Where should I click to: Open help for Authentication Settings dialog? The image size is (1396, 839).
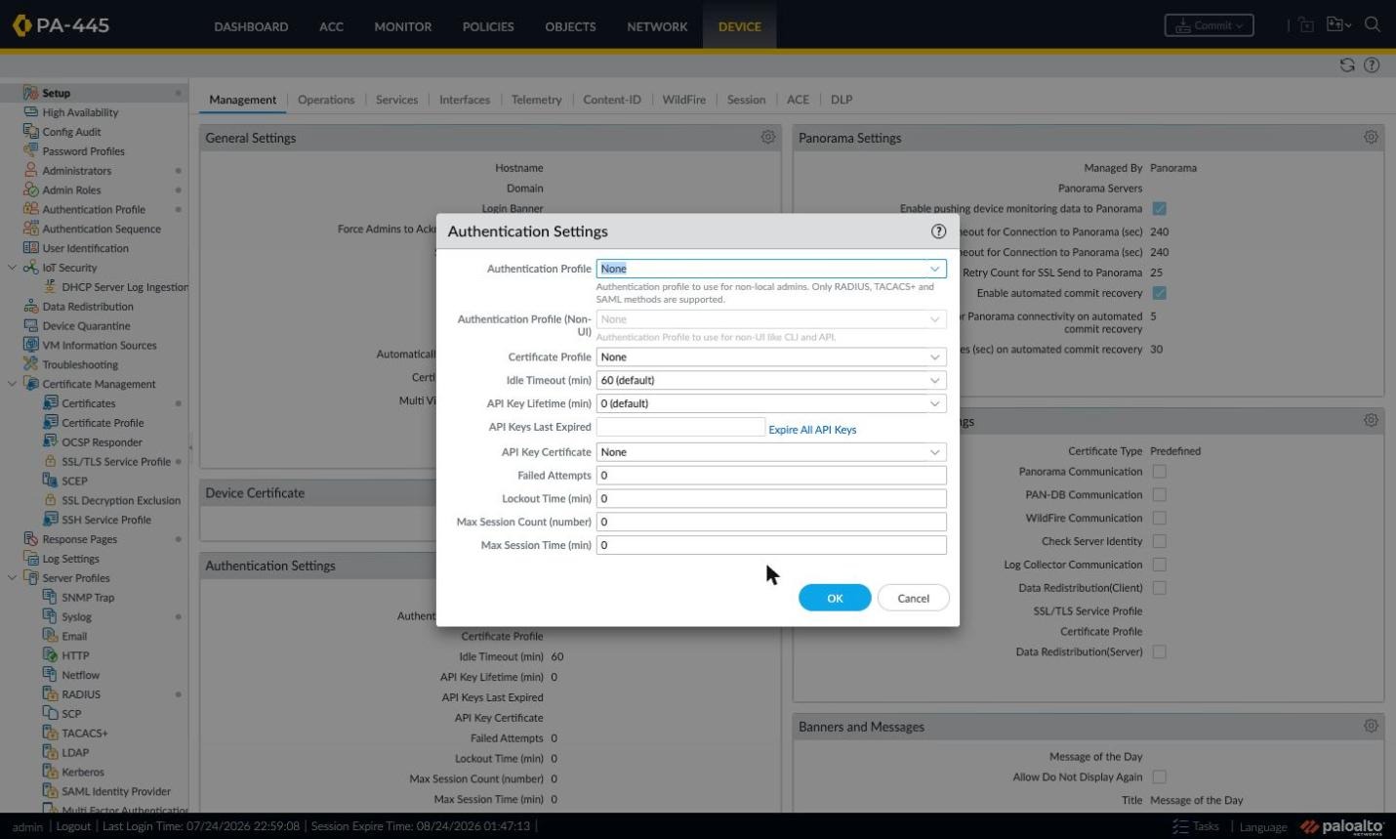938,231
